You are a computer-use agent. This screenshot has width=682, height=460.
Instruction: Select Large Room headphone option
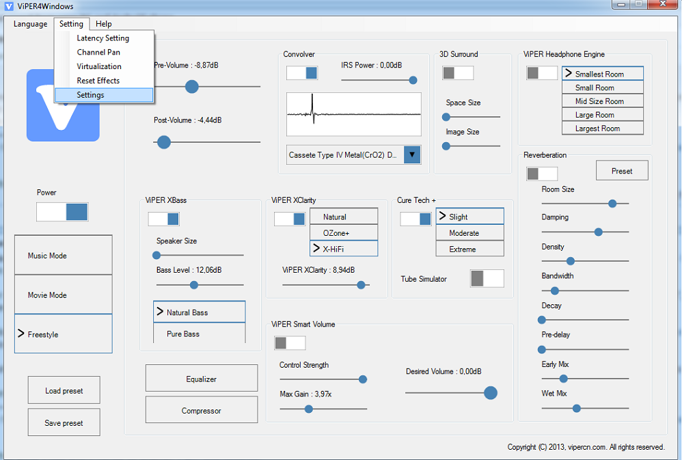[x=603, y=114]
